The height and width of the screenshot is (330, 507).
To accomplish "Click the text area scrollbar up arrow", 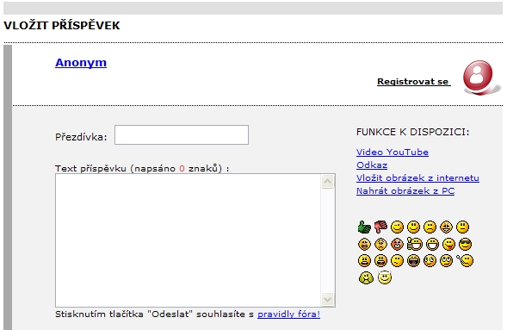I will point(328,181).
